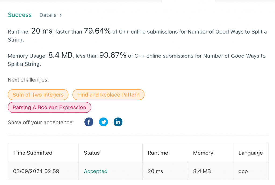Image resolution: width=275 pixels, height=185 pixels.
Task: Share your acceptance on Twitter
Action: (103, 122)
